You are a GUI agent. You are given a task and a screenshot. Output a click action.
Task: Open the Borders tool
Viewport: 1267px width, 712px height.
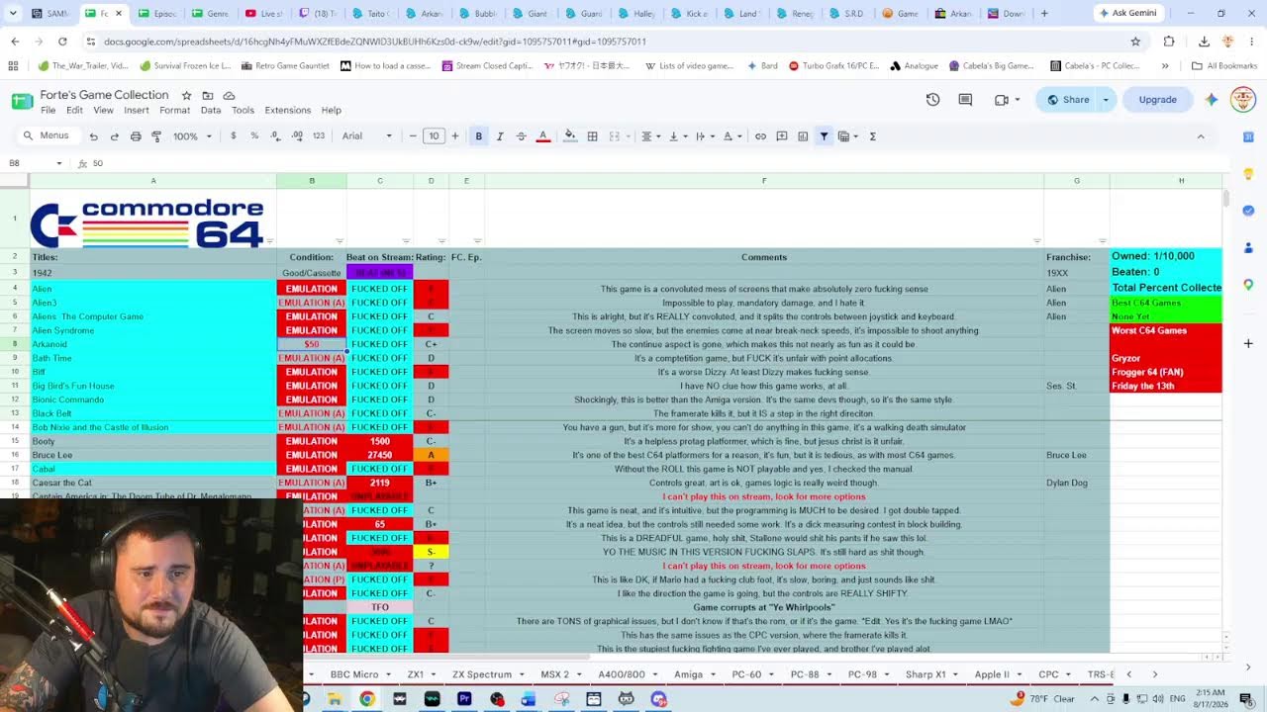[x=592, y=136]
